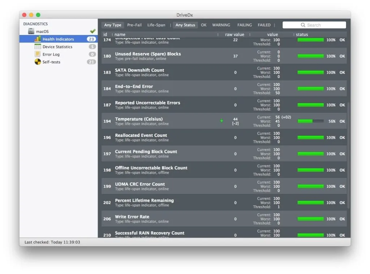This screenshot has height=274, width=370.
Task: Select the Unused Reserve (Spare) Blocks row
Action: point(224,56)
